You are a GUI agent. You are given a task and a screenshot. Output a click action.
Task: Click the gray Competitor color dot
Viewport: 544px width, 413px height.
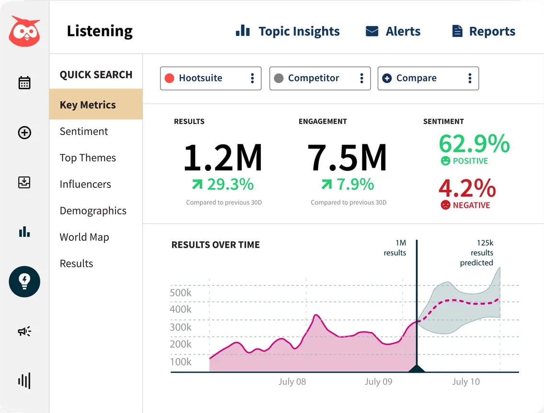click(278, 78)
